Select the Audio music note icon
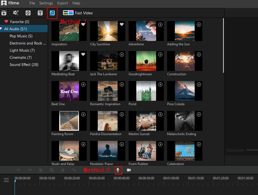258x195 pixels. pos(52,13)
